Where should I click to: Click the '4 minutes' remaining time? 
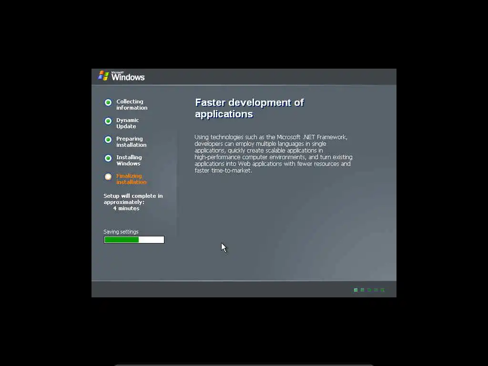coord(126,209)
